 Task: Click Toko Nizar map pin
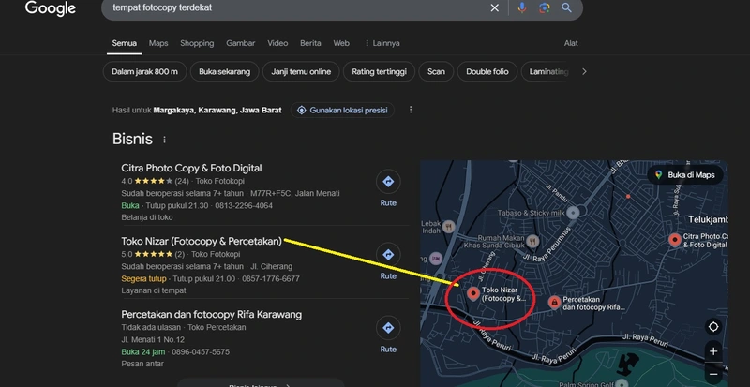[473, 293]
